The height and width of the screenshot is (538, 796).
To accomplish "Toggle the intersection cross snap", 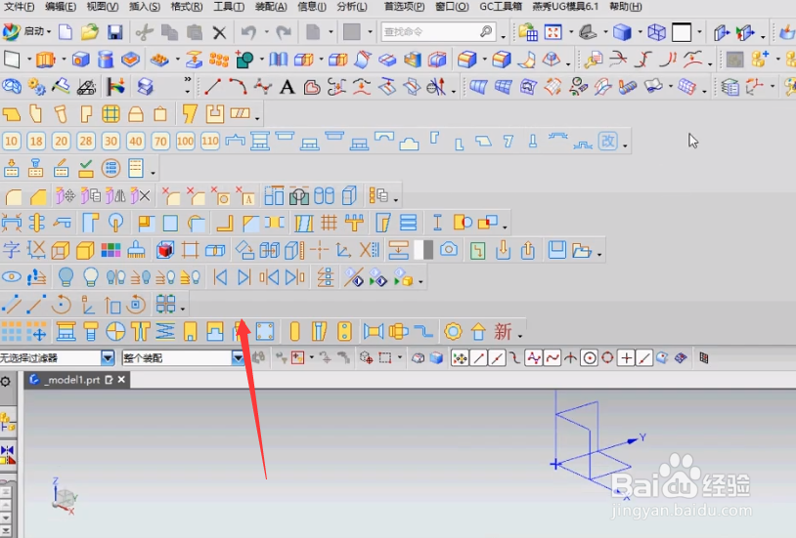I will [x=571, y=358].
